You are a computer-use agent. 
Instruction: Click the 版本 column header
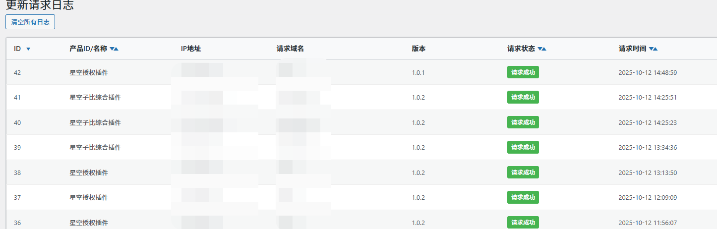point(418,49)
